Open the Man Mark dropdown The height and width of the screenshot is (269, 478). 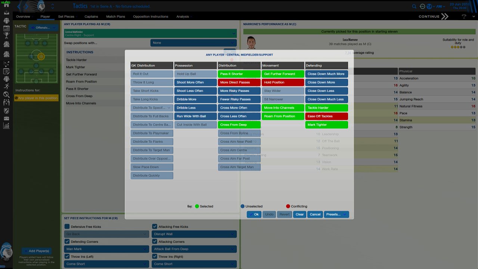[106, 249]
